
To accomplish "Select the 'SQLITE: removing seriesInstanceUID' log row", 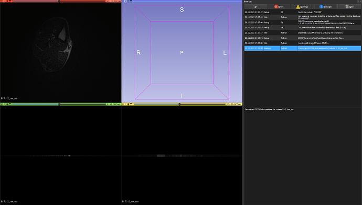I will (302, 22).
